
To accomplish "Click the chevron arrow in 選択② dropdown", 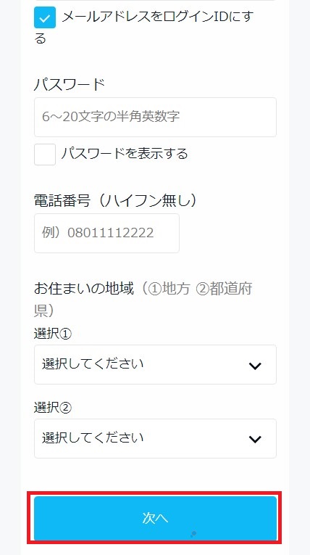I will (255, 439).
